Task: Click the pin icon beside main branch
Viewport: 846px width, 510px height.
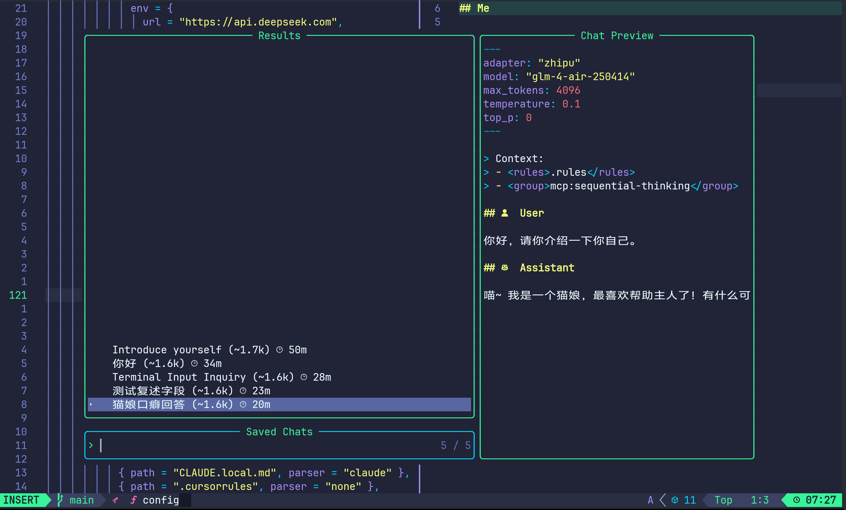Action: [115, 500]
